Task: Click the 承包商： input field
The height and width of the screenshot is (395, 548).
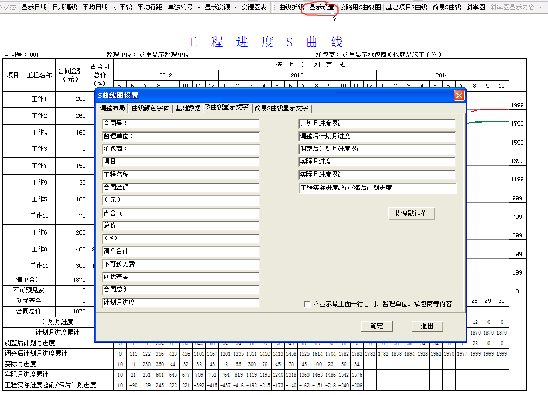Action: click(181, 149)
